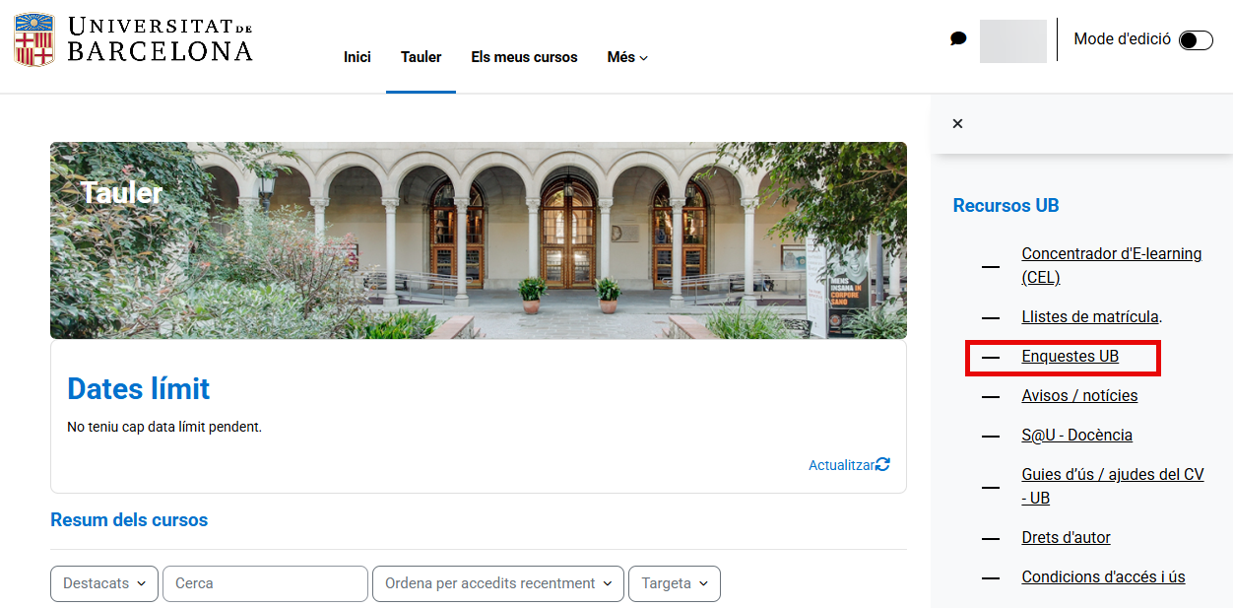This screenshot has width=1233, height=608.
Task: Open the messages chat bubble icon
Action: (x=958, y=39)
